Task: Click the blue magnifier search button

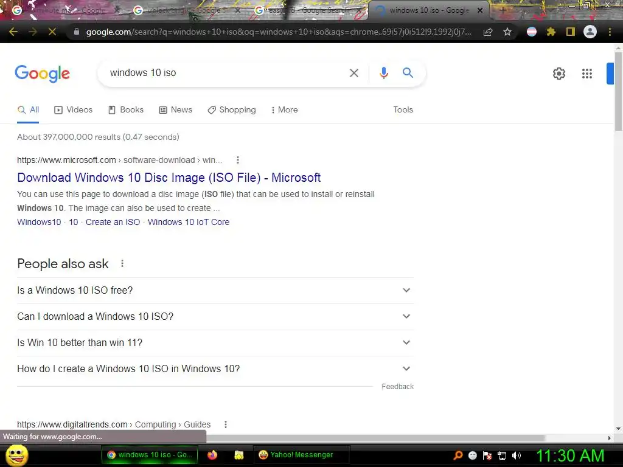Action: pos(408,73)
